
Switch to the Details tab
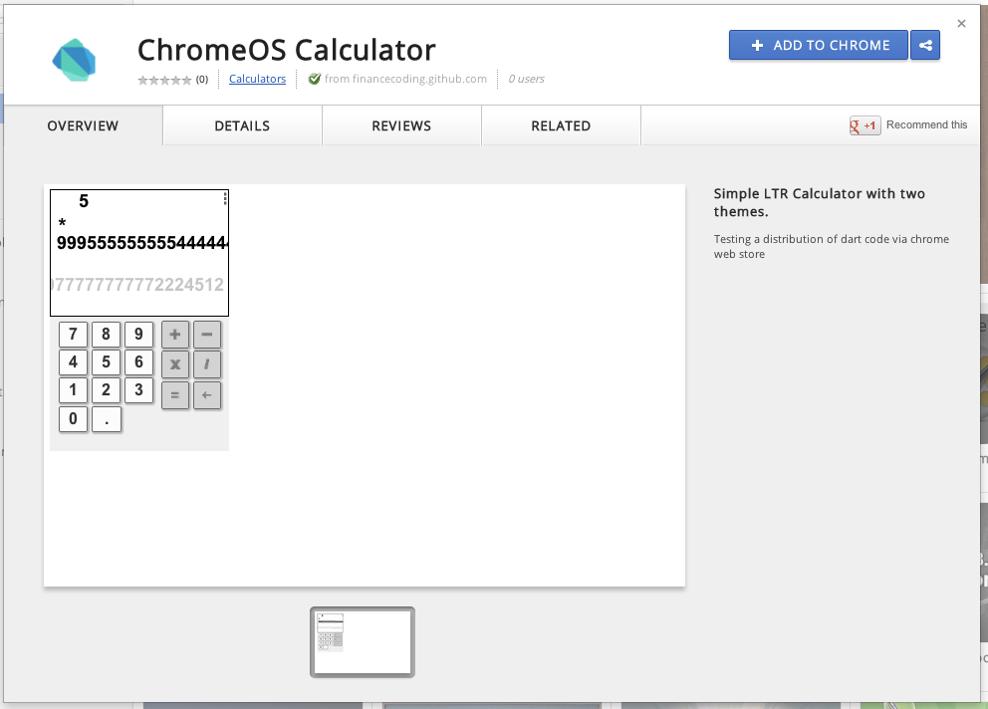(242, 125)
